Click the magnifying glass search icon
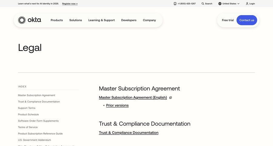 (203, 4)
